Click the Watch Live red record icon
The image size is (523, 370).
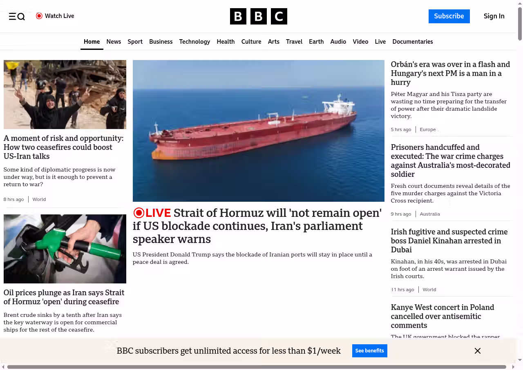(x=39, y=16)
